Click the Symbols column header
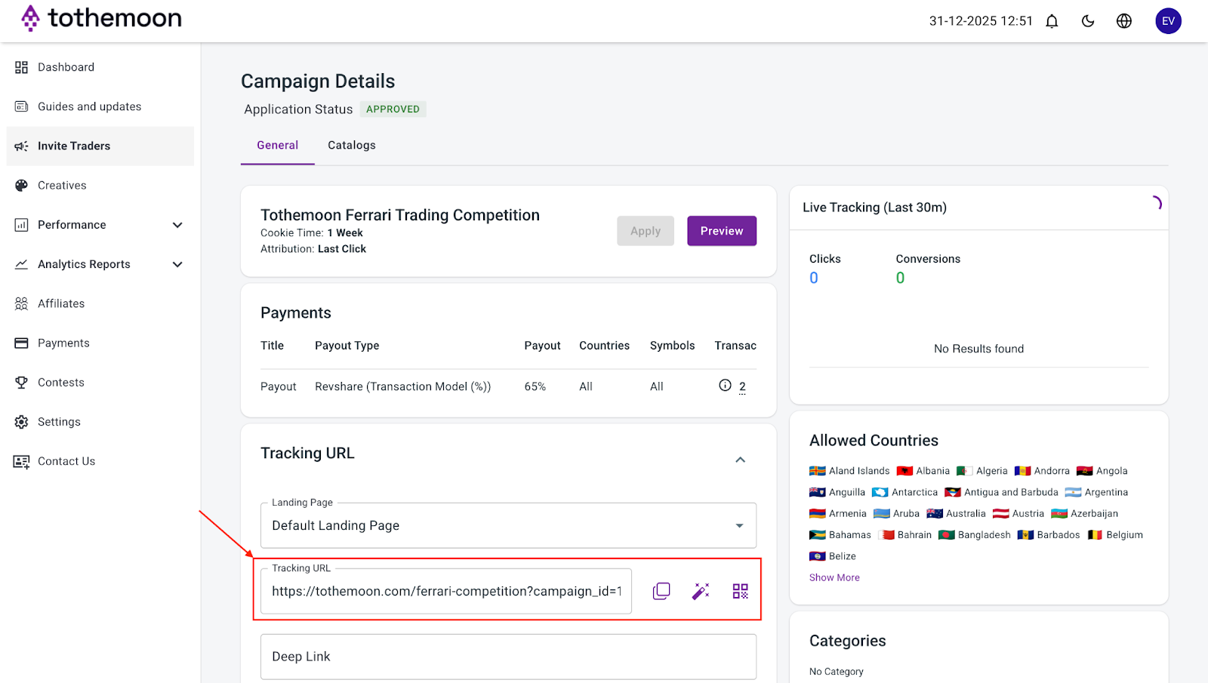The width and height of the screenshot is (1208, 683). (x=672, y=346)
